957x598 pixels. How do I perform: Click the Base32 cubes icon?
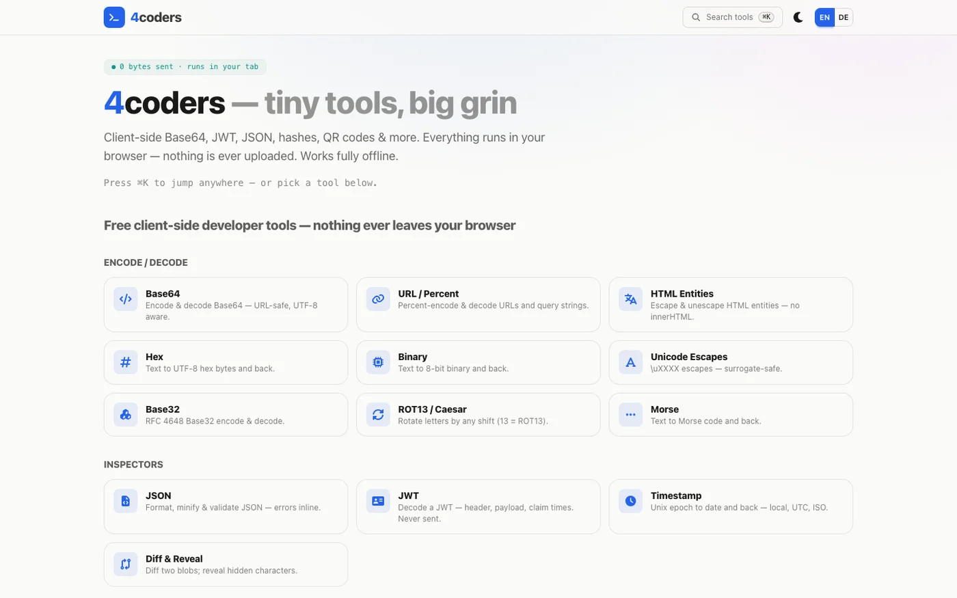tap(126, 414)
